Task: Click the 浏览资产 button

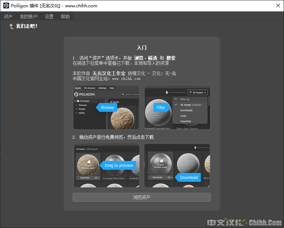Action: pos(141,197)
